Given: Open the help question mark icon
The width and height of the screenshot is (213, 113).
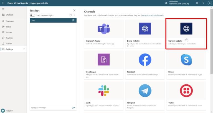Looking at the screenshot, I should click(x=203, y=3).
